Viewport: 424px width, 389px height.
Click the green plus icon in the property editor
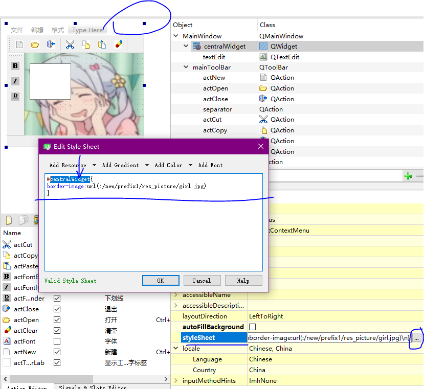click(x=408, y=175)
